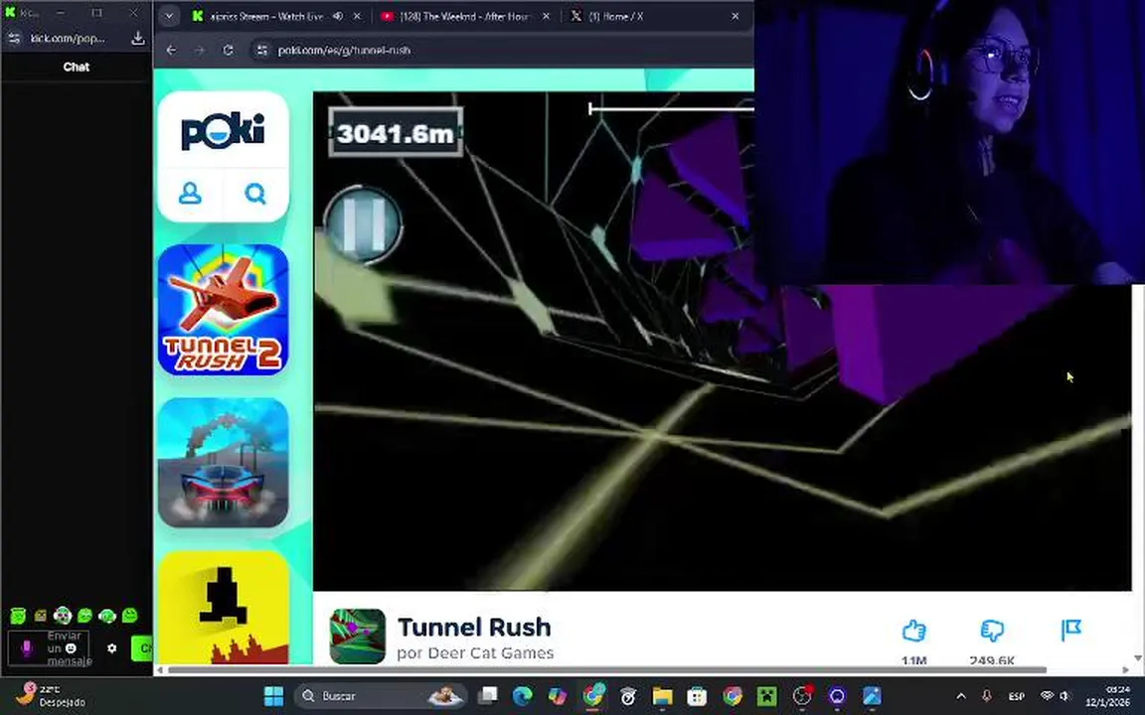Open the Poki logo home link
This screenshot has height=715, width=1145.
point(223,131)
